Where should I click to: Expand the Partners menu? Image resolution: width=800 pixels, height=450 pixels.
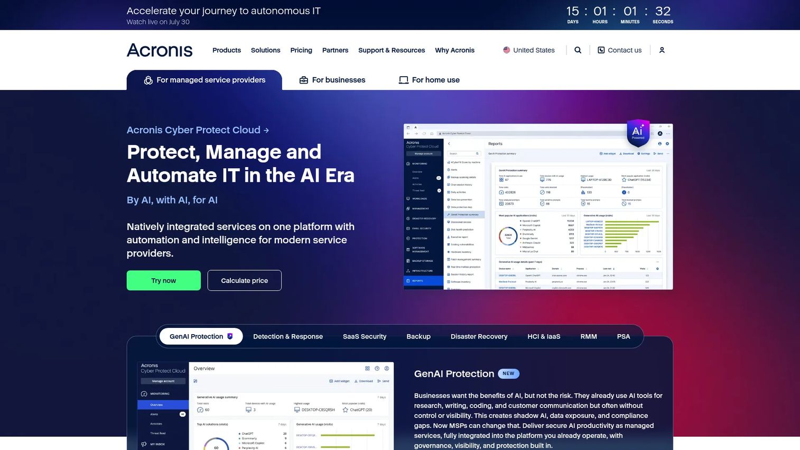336,50
